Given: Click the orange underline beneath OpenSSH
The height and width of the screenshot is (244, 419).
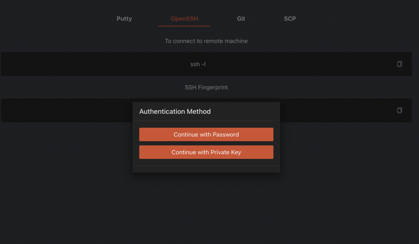Looking at the screenshot, I should tap(184, 26).
